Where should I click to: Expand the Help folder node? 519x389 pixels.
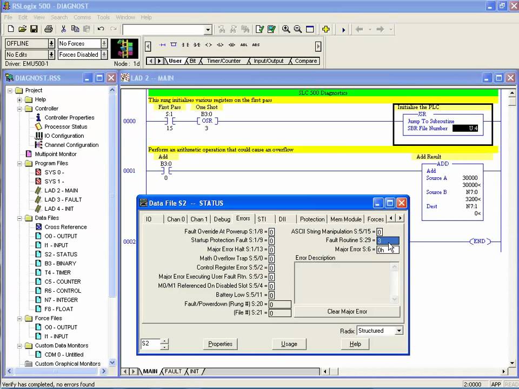(19, 99)
